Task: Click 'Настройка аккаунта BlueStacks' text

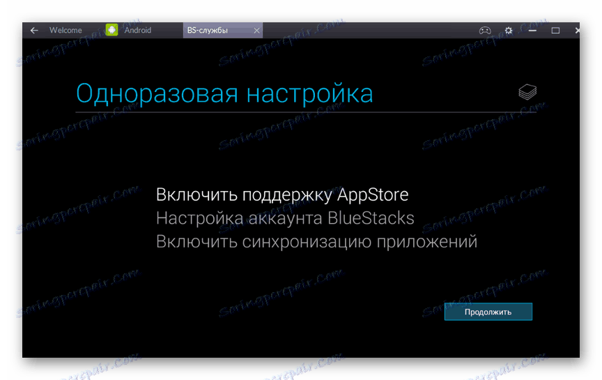Action: coord(285,218)
